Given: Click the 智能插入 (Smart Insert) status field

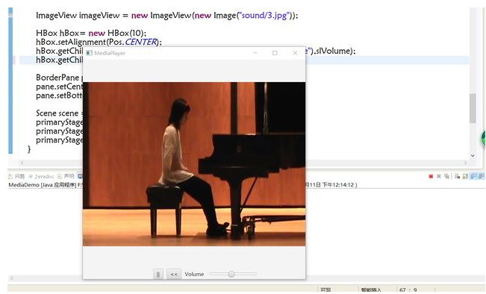Looking at the screenshot, I should tap(371, 290).
